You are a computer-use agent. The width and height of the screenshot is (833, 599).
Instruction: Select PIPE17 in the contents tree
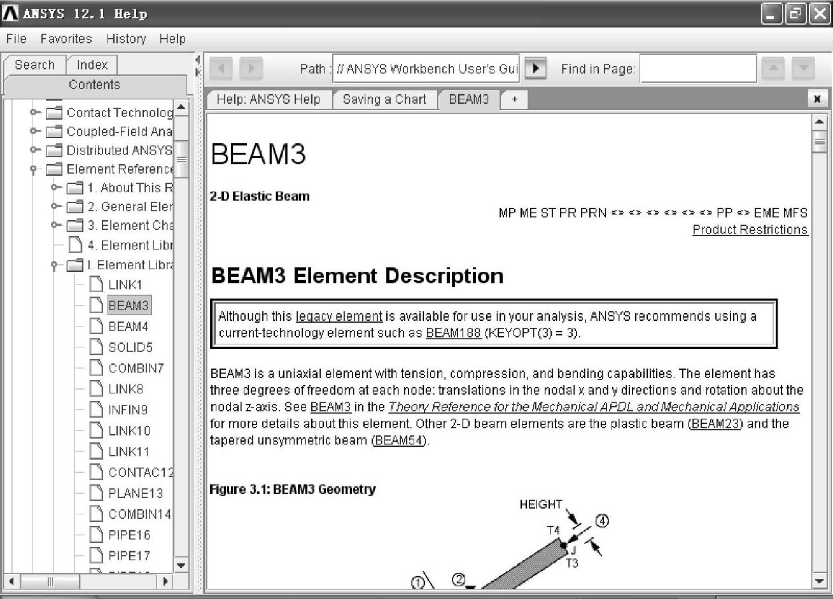(130, 556)
